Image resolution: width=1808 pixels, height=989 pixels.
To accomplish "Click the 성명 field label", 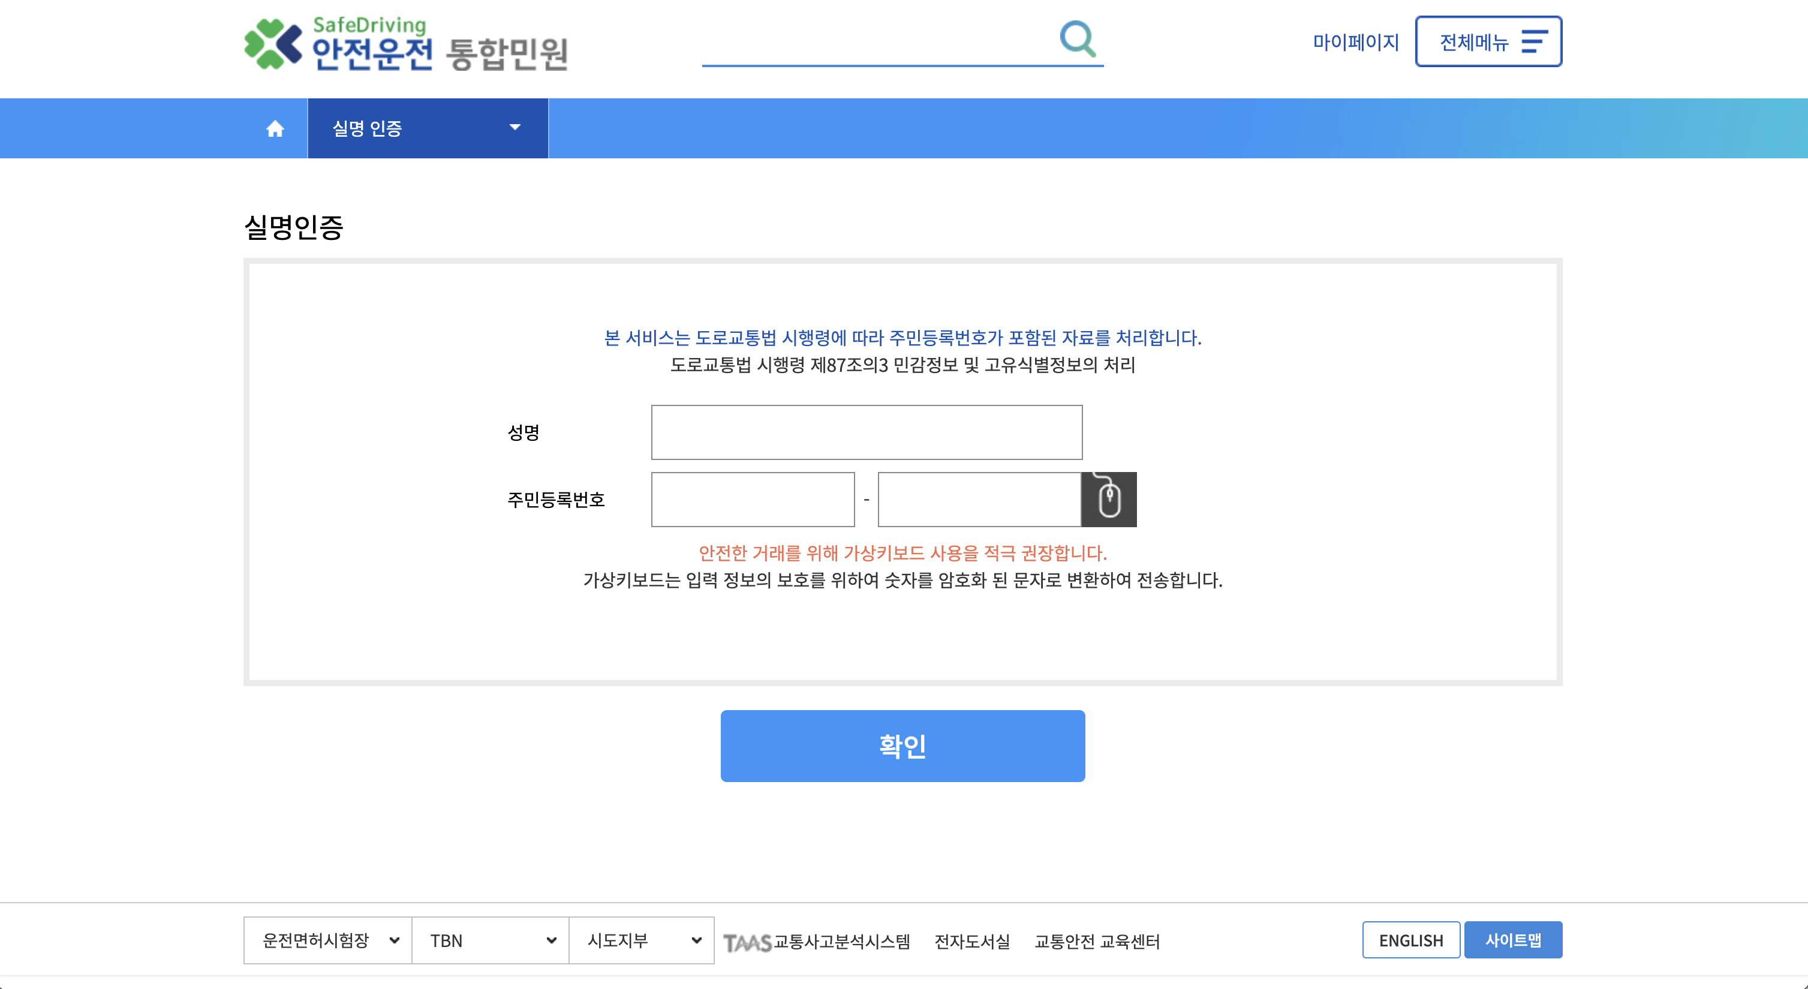I will 523,432.
